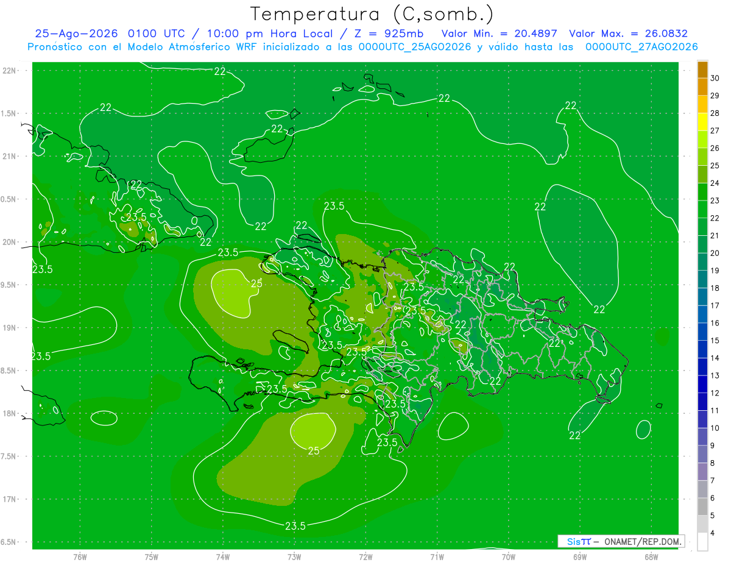Click the purple legend swatch between 7 and 8

702,472
